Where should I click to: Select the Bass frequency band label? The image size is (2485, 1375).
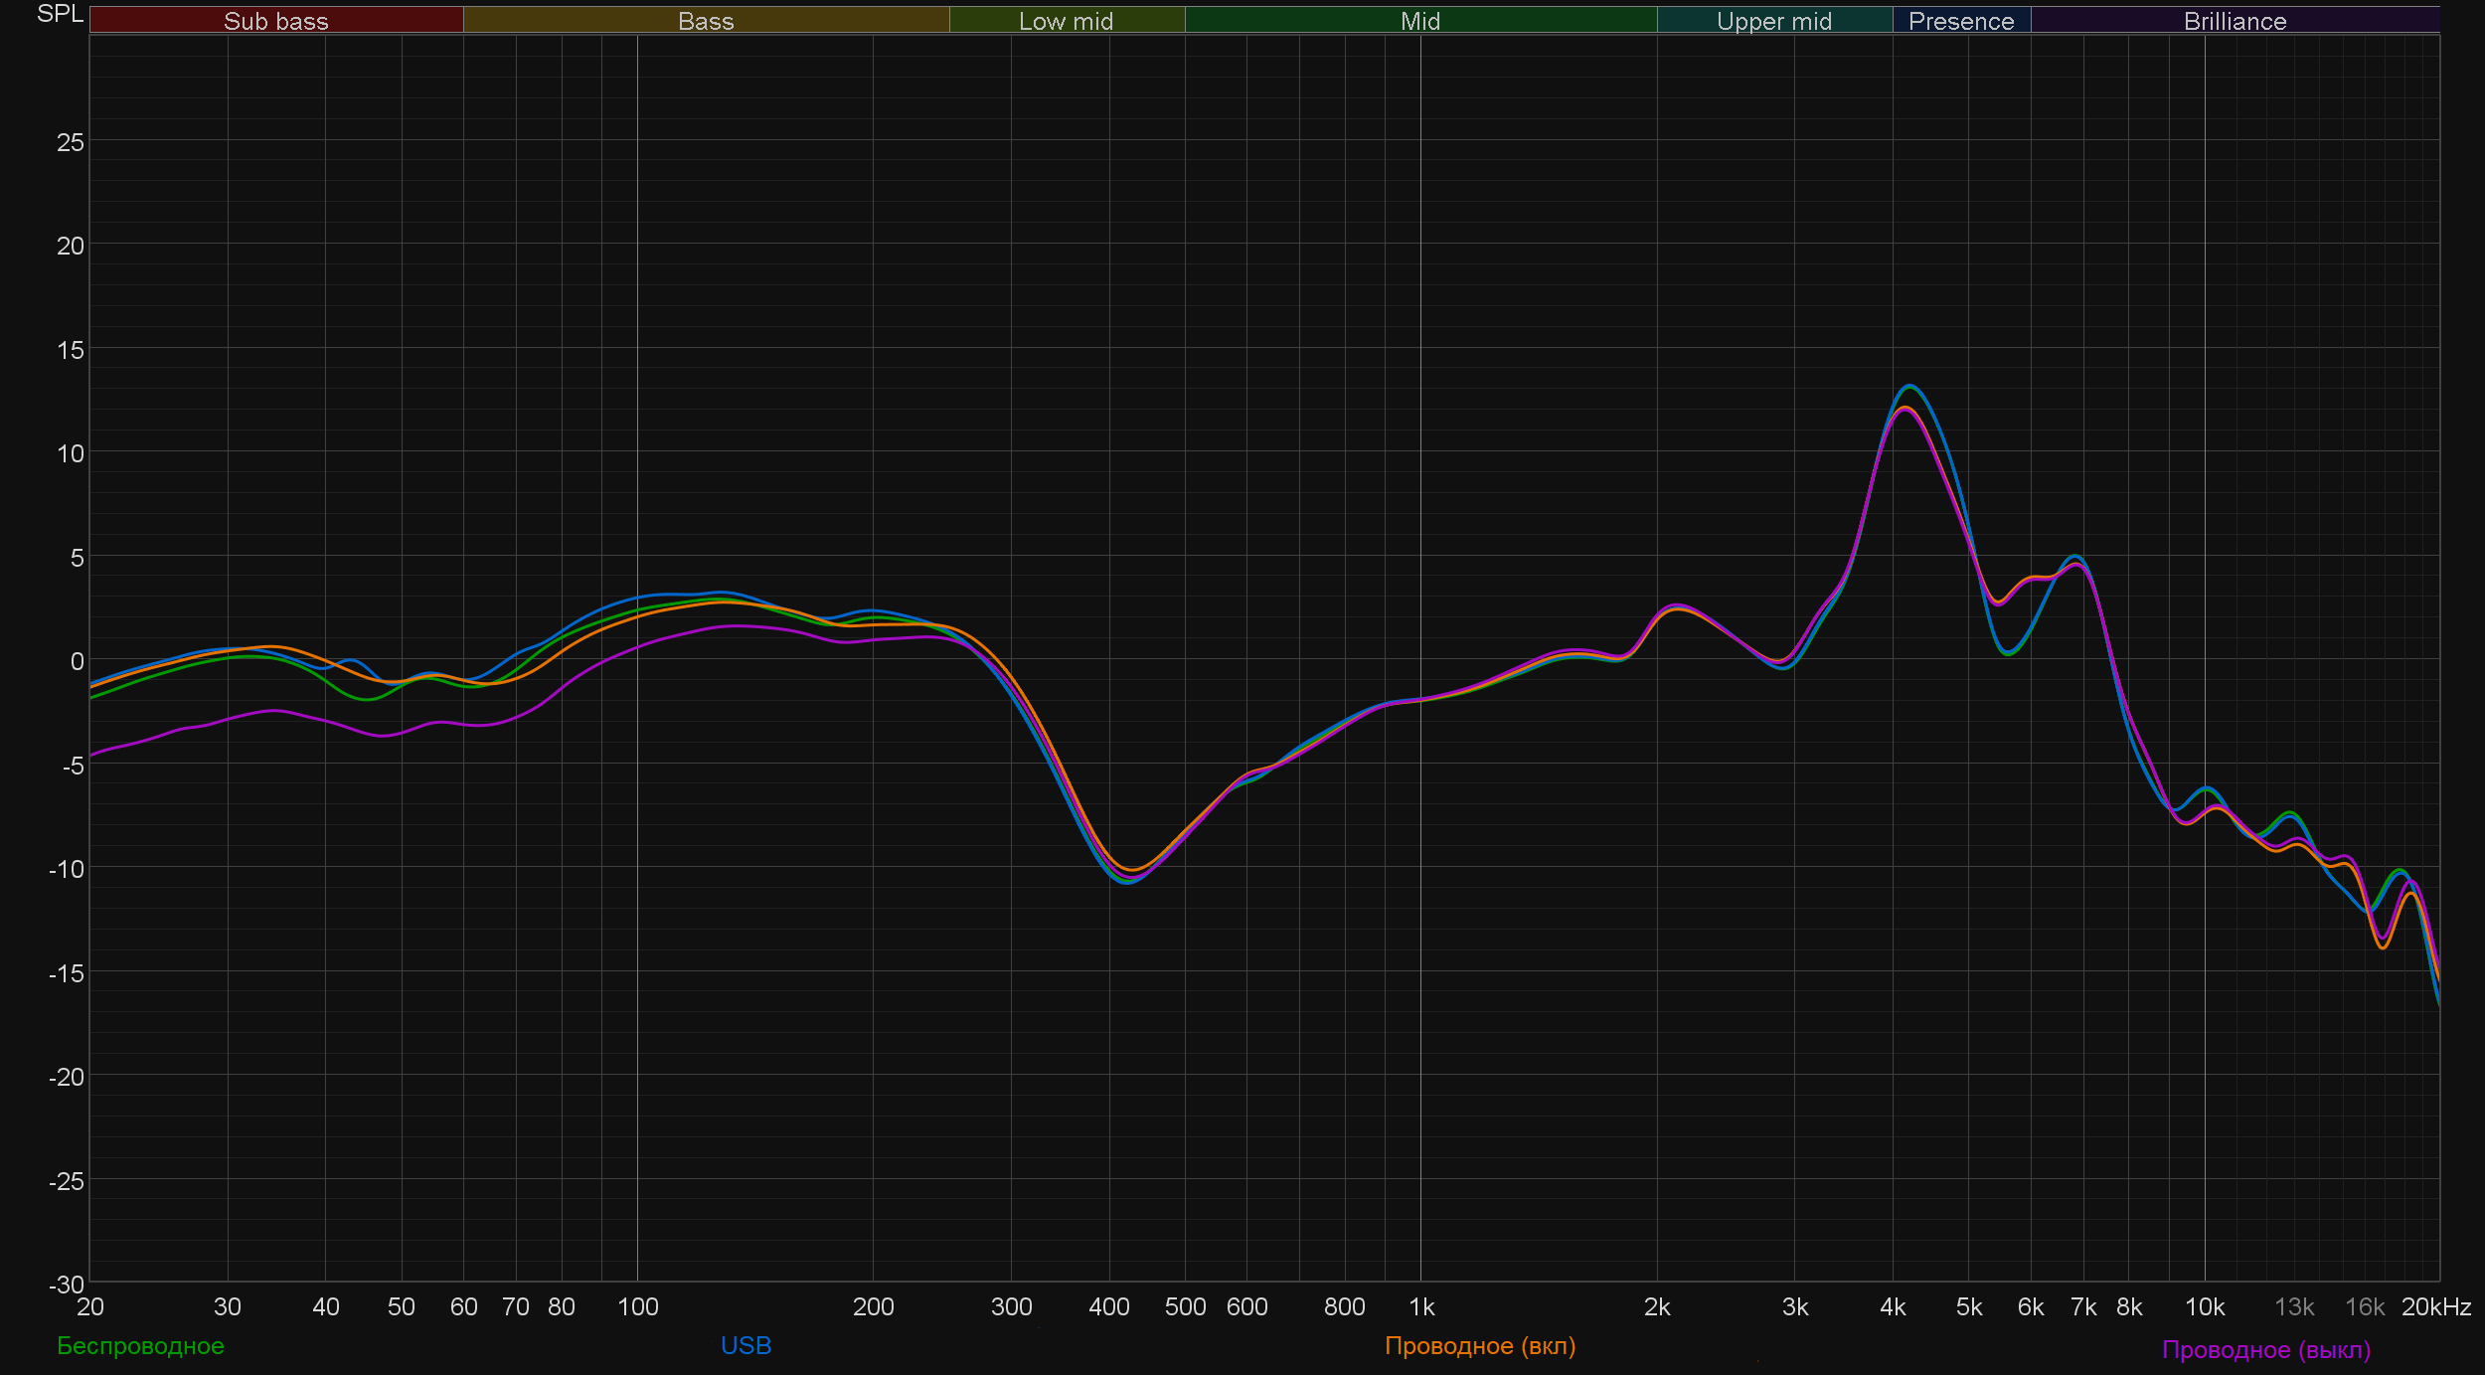[706, 21]
